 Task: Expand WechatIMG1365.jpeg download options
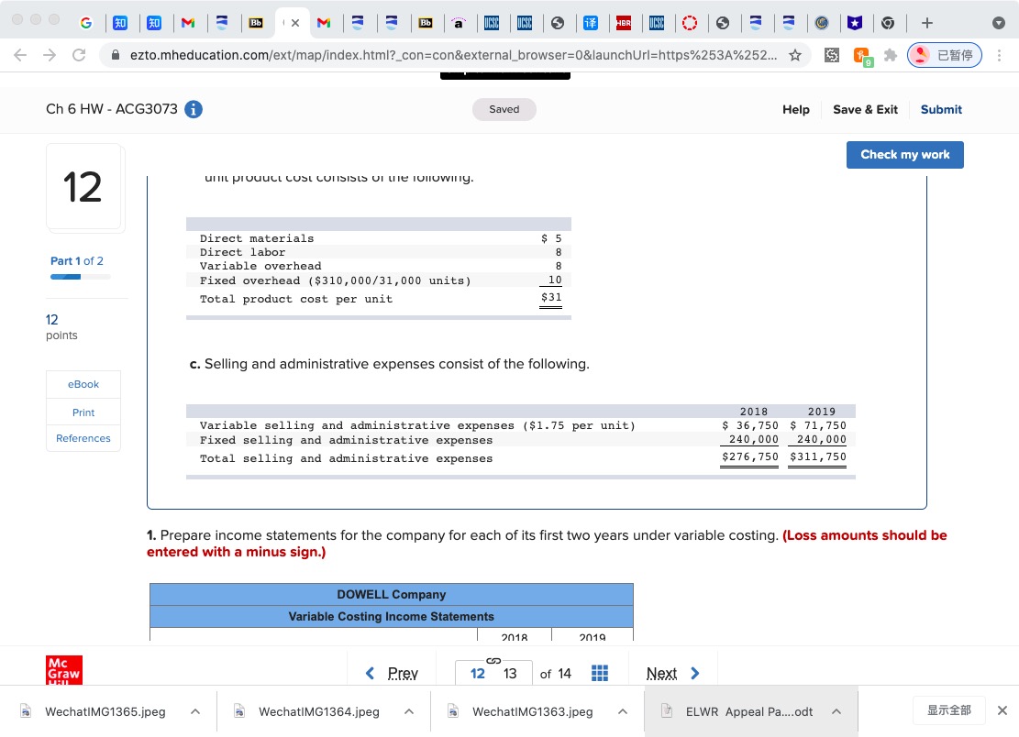click(195, 711)
